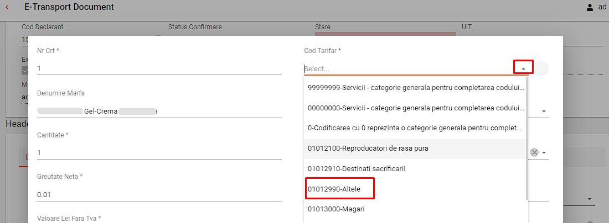
Task: Go back using the red back arrow
Action: 7,7
